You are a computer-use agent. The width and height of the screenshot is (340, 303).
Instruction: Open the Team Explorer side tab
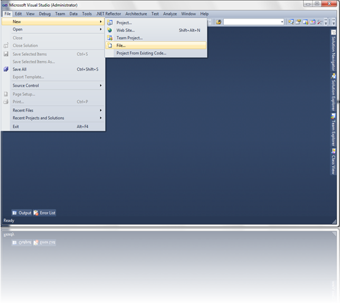click(333, 130)
